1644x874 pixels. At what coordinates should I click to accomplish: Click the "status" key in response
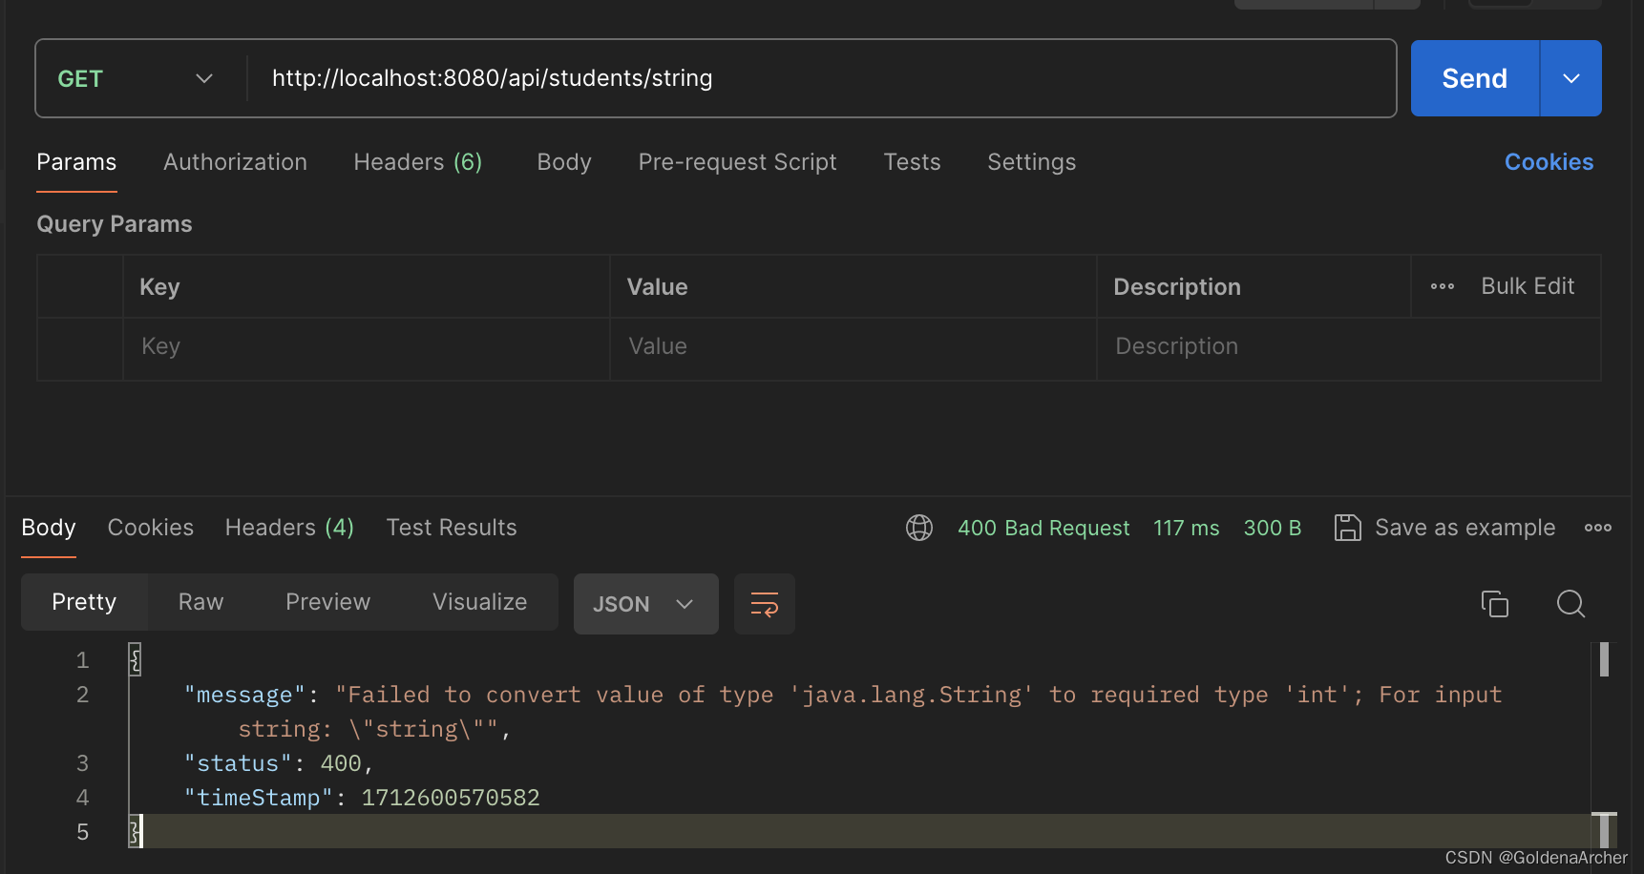tap(238, 763)
